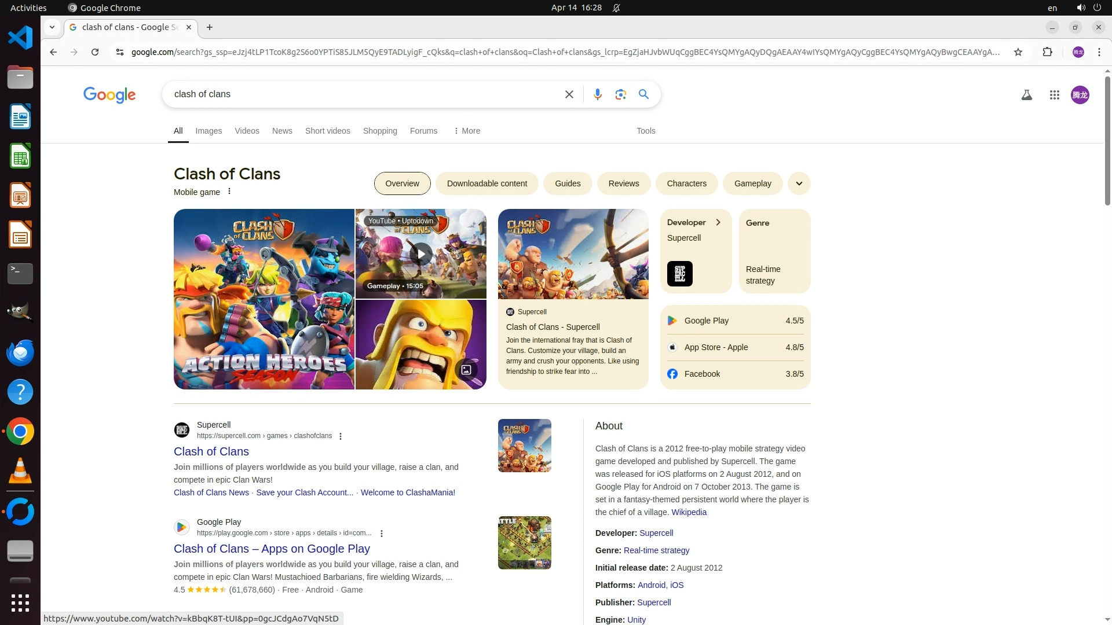Open Search Labs flask icon
Screen dimensions: 1112x625
coord(1026,95)
